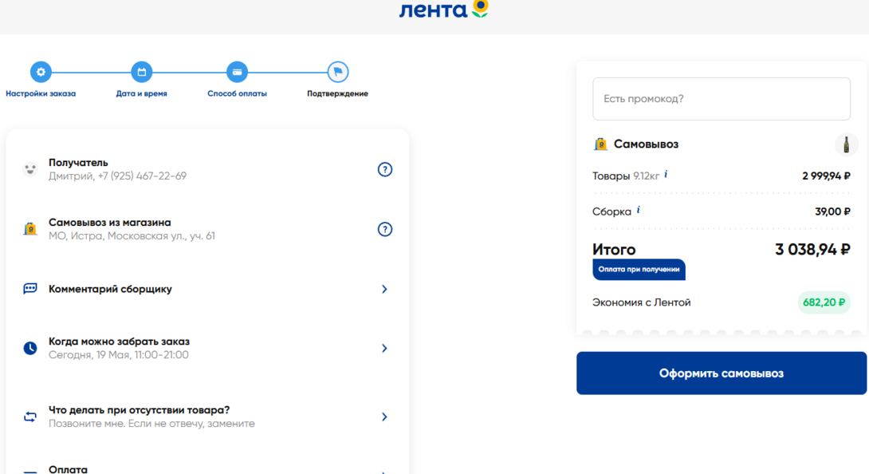The height and width of the screenshot is (474, 869).
Task: Open help icon next to recipient
Action: coord(385,169)
